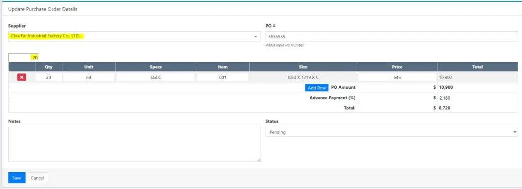Click the resize handle of Notes box
Image resolution: width=522 pixels, height=189 pixels.
click(x=259, y=160)
